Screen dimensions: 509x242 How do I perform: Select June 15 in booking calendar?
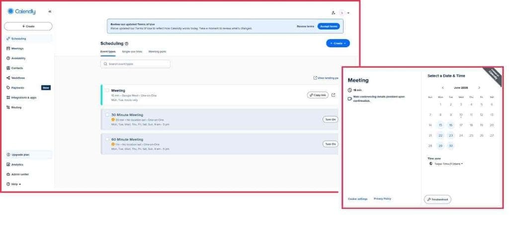(x=440, y=125)
